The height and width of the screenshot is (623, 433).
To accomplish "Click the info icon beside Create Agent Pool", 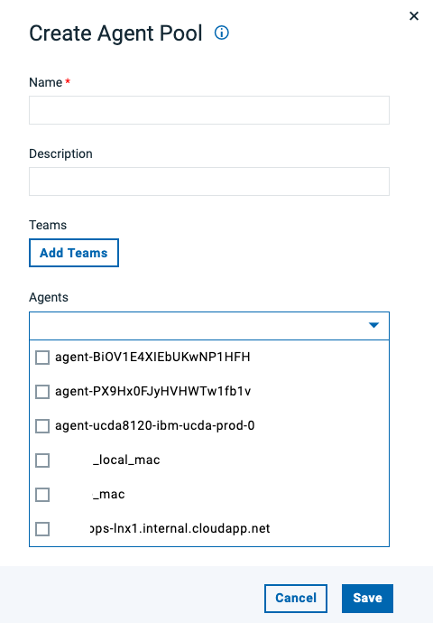I will click(x=221, y=33).
